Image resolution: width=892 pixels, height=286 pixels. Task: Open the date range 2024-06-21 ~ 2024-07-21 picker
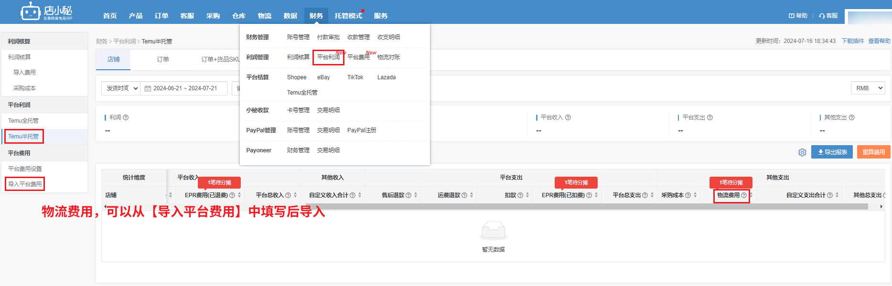[184, 88]
